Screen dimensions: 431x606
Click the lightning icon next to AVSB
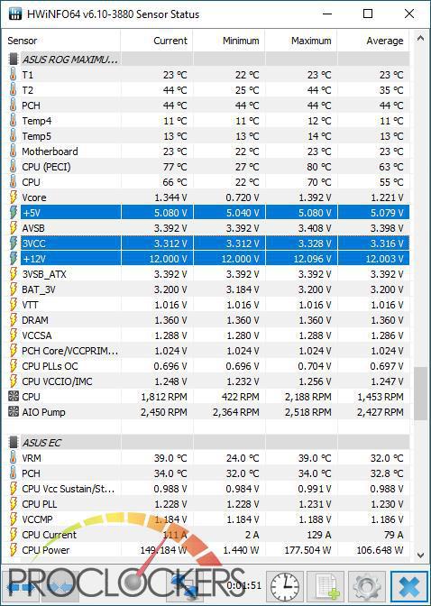[14, 228]
